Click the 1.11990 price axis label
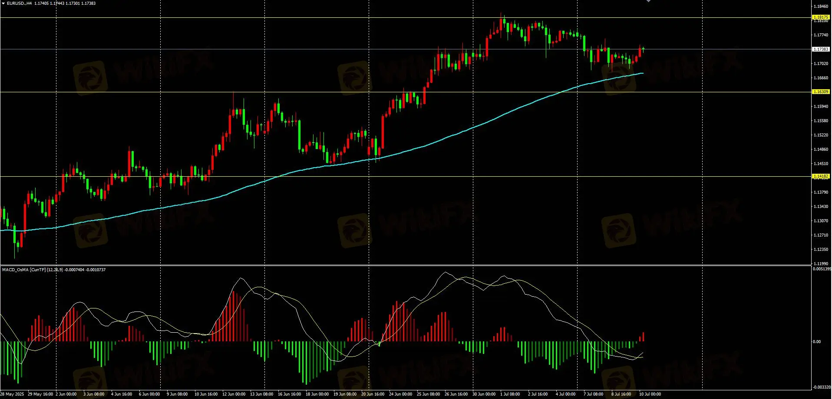Image resolution: width=832 pixels, height=399 pixels. (x=821, y=263)
